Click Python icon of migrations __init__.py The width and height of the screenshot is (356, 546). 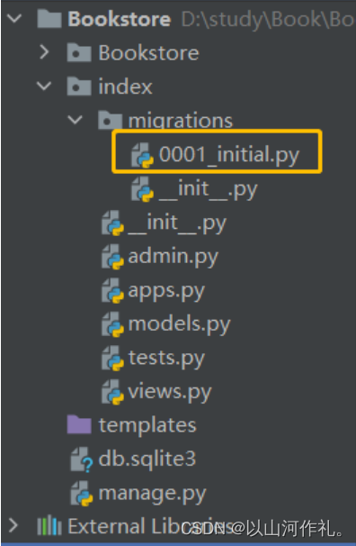pos(142,189)
